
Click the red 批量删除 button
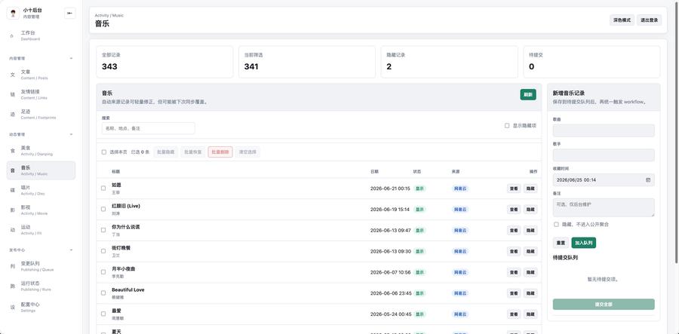[220, 152]
